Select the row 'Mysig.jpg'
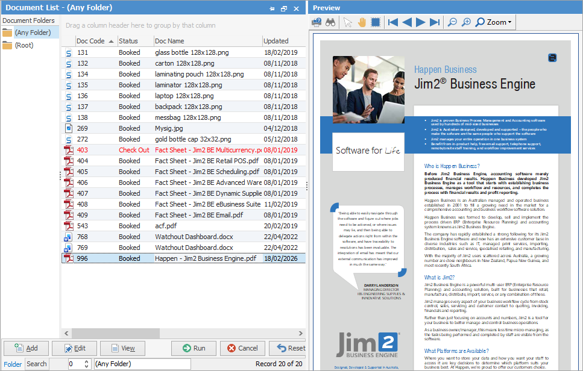 184,128
